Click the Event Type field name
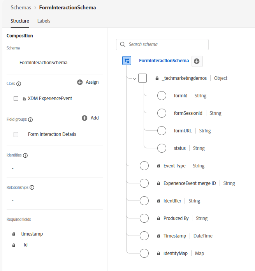 [x=174, y=166]
